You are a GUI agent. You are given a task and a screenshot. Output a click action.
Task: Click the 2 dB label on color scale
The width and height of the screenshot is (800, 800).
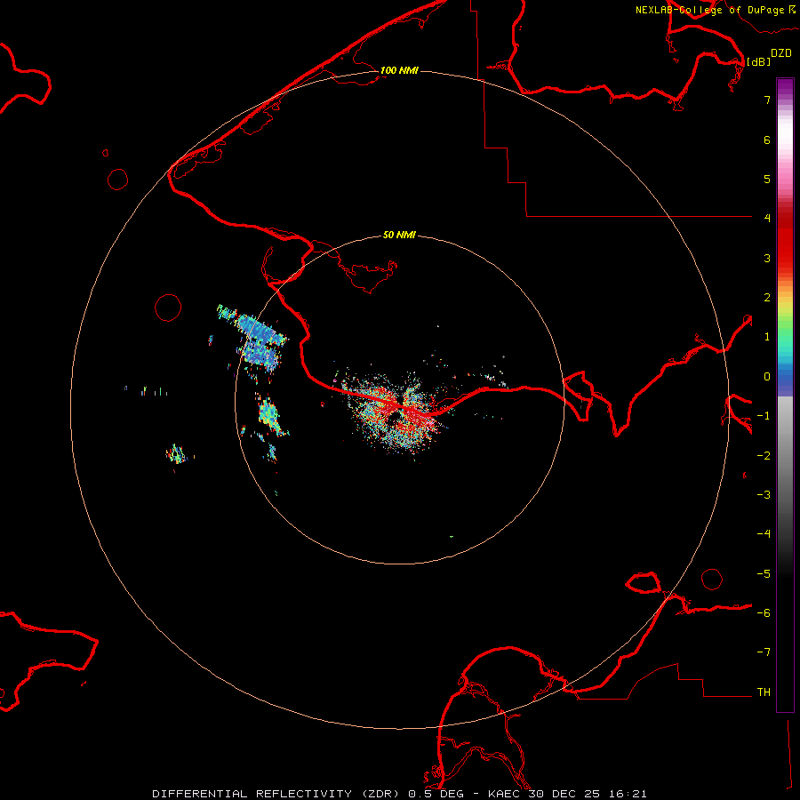click(x=767, y=298)
